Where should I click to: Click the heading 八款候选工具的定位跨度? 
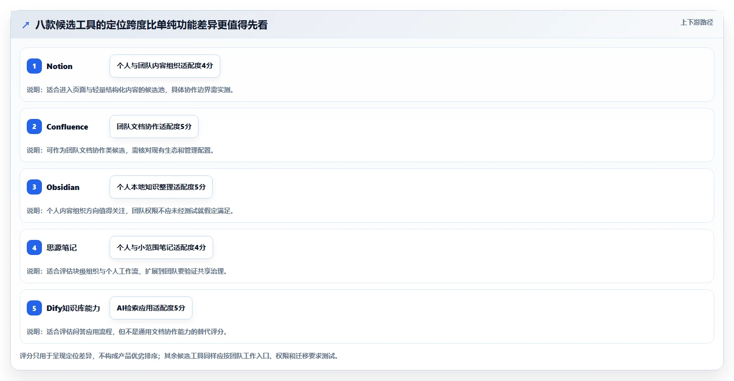point(152,25)
